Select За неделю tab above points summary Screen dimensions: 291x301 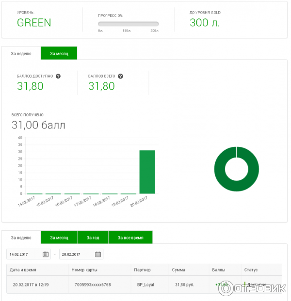(x=21, y=53)
